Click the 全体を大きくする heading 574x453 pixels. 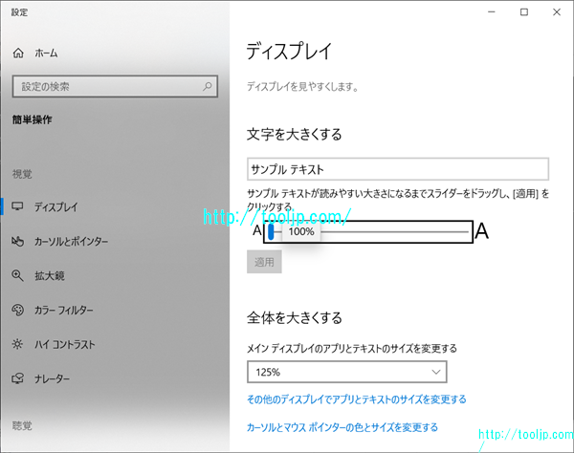pyautogui.click(x=295, y=317)
